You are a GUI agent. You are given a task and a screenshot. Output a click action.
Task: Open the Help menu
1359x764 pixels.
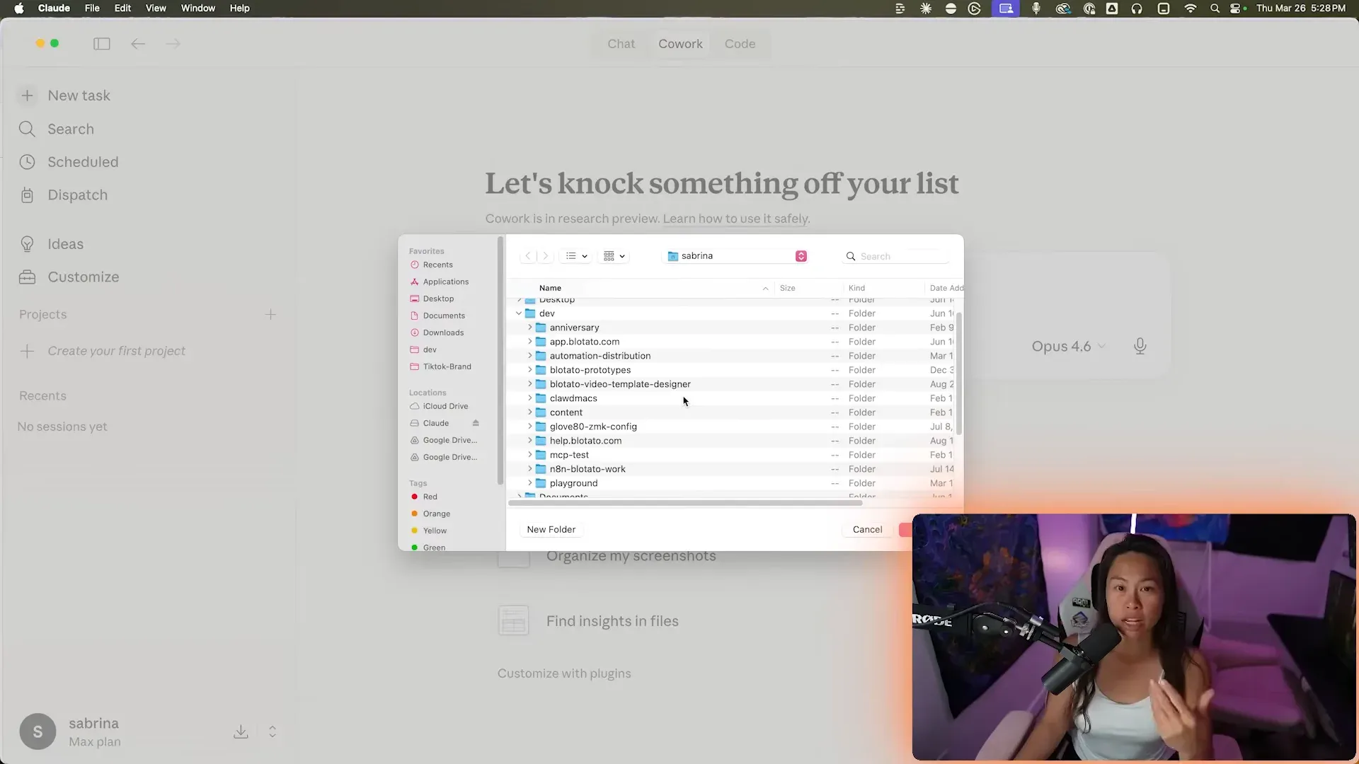[239, 8]
